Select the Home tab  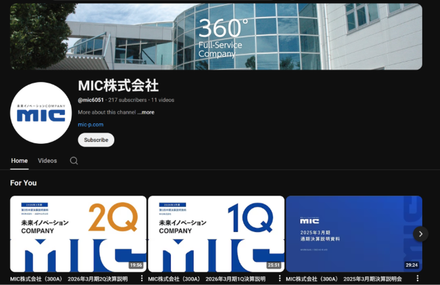click(19, 161)
